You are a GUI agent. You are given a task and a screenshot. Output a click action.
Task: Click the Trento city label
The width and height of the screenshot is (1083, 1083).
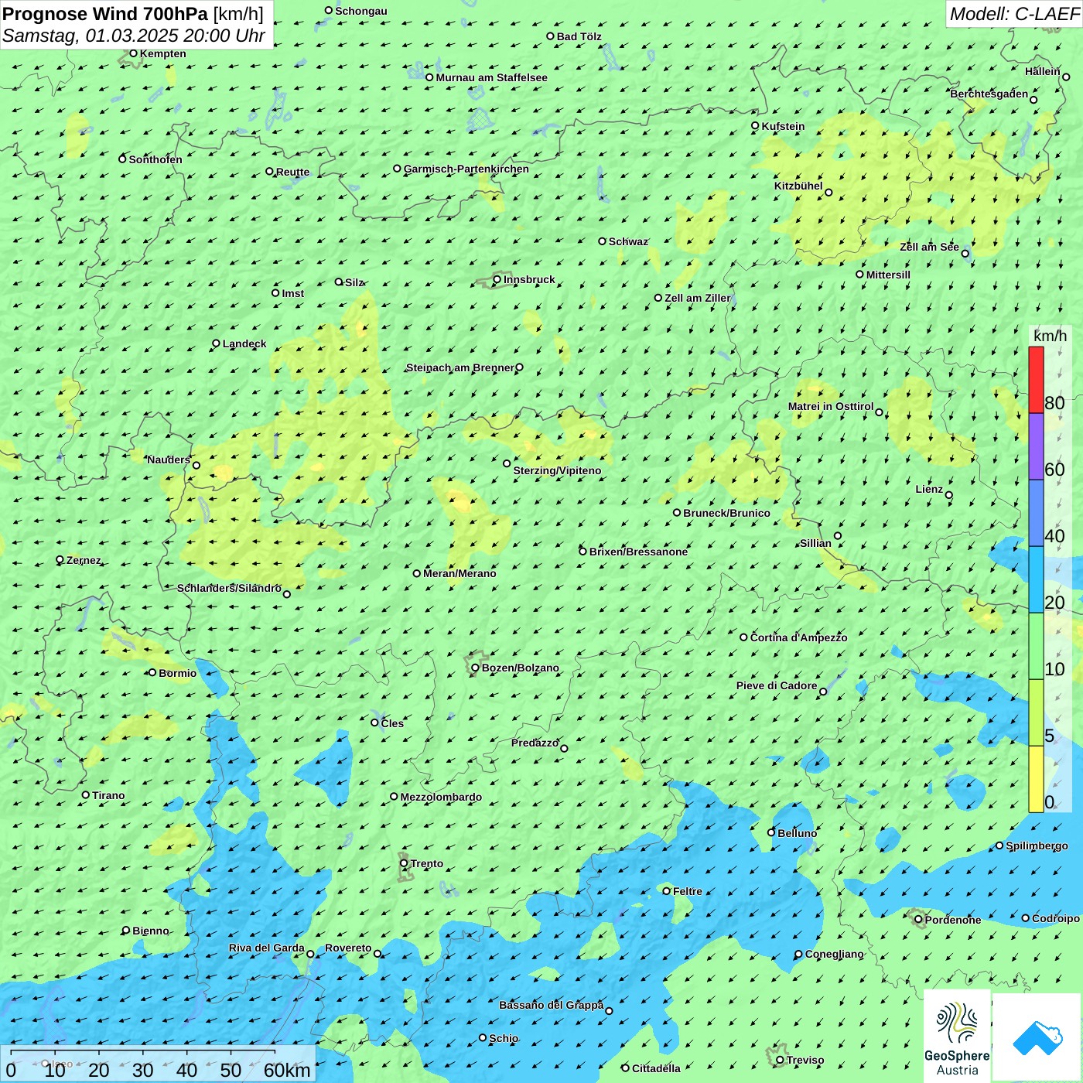tap(427, 863)
